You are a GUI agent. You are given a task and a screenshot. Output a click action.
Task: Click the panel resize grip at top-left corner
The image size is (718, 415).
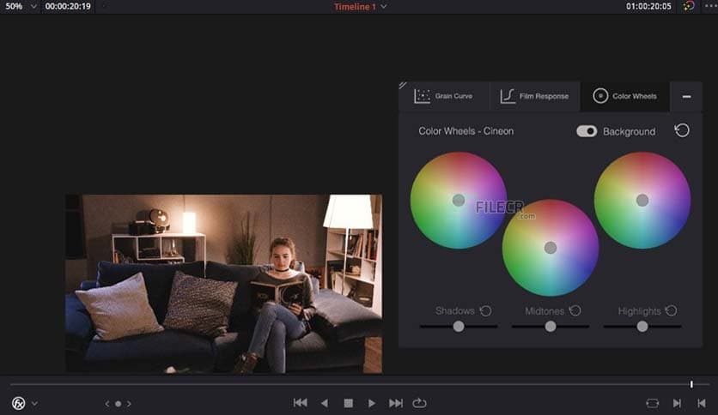coord(403,86)
